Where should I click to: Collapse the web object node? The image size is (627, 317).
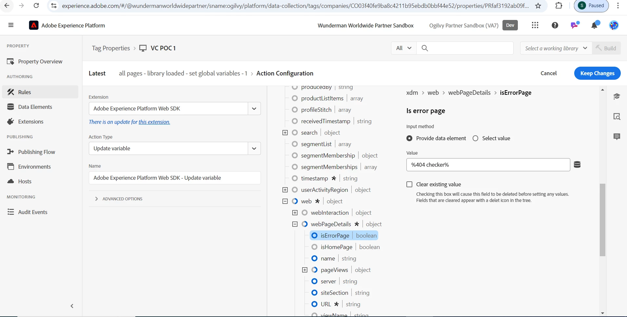285,201
